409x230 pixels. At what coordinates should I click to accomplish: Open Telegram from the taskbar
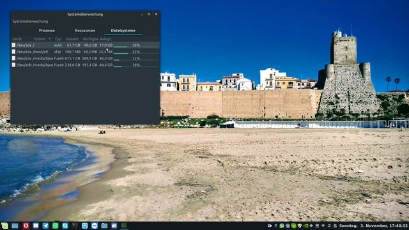(45, 226)
